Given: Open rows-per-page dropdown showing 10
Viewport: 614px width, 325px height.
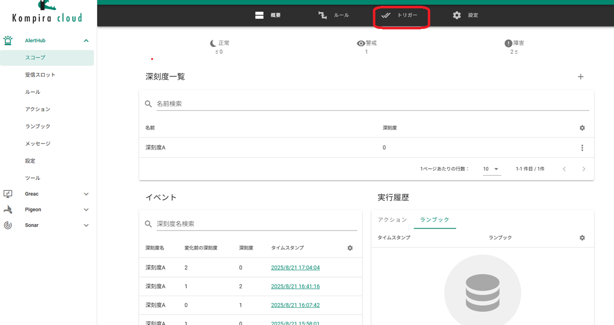Looking at the screenshot, I should pyautogui.click(x=491, y=169).
